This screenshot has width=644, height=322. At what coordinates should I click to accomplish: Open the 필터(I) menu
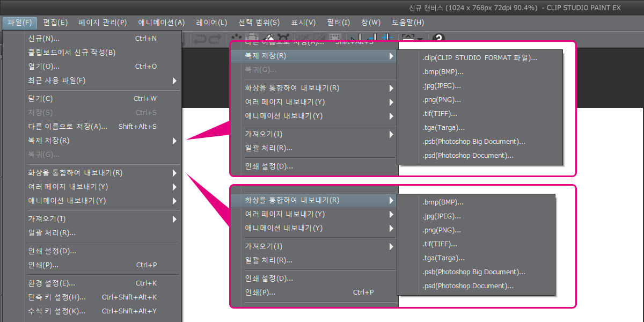[x=339, y=22]
